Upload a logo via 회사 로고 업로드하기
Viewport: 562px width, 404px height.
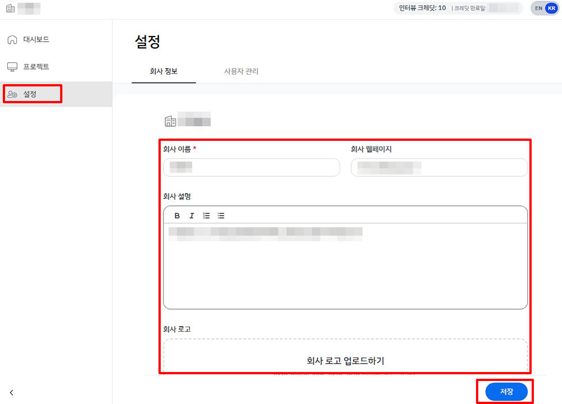(x=345, y=362)
